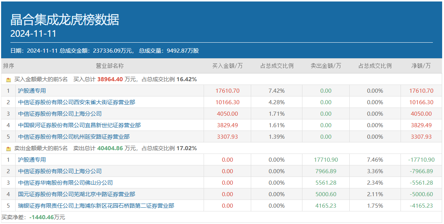
Task: Click the 晶合集成龙虎榜数据 page title
Action: 65,20
